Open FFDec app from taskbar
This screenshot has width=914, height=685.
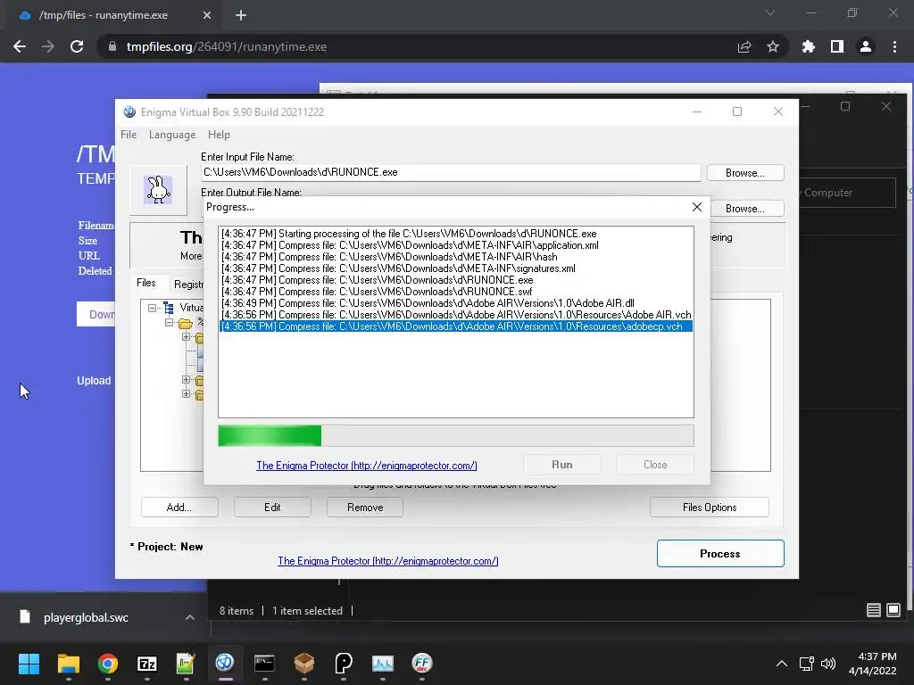422,664
